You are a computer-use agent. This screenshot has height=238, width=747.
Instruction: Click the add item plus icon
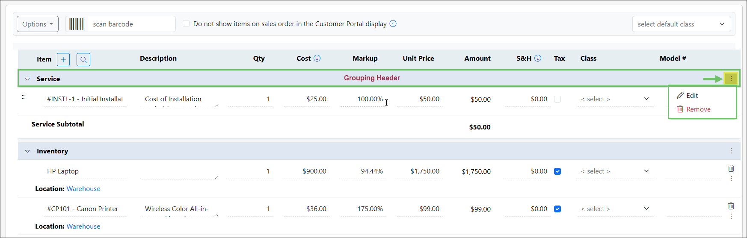[63, 59]
